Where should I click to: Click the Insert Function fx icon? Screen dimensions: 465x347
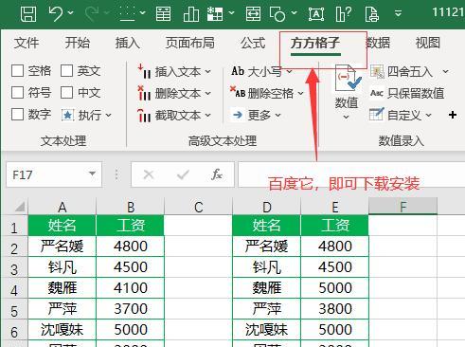217,174
